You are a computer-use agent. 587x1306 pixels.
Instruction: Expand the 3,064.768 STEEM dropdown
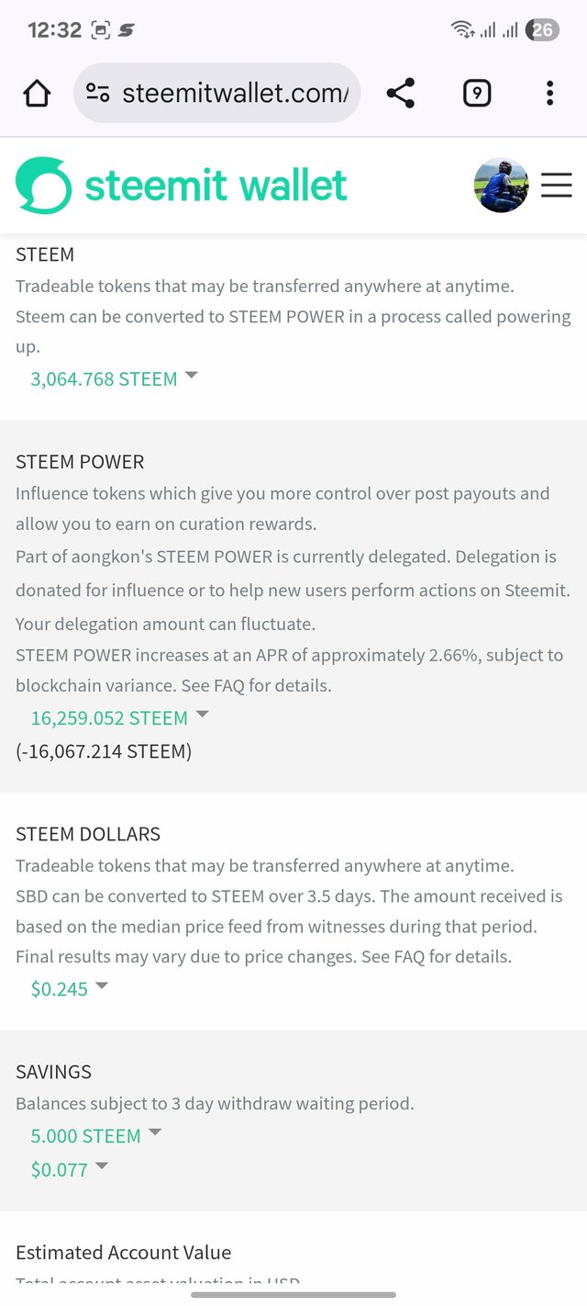(x=114, y=378)
